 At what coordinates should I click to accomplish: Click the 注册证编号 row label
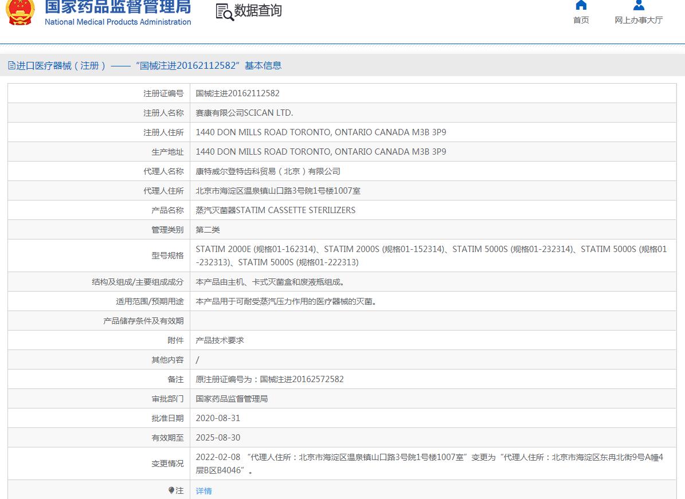[163, 93]
